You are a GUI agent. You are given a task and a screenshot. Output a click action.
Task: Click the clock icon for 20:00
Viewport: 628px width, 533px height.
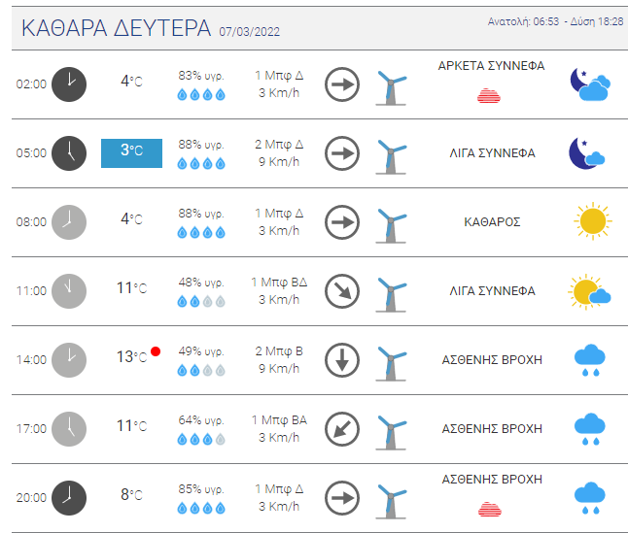click(69, 497)
